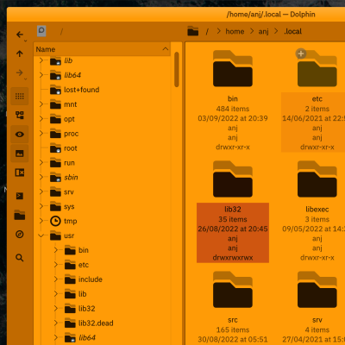Click the linked folder icon beside sbin
Viewport: 345px width, 345px height.
55,178
